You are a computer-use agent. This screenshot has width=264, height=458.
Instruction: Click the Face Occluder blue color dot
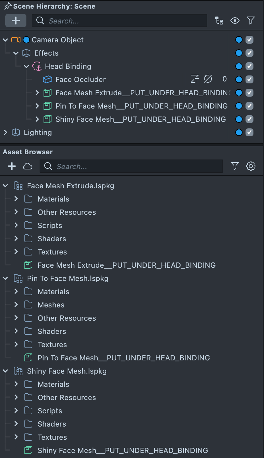pos(239,79)
